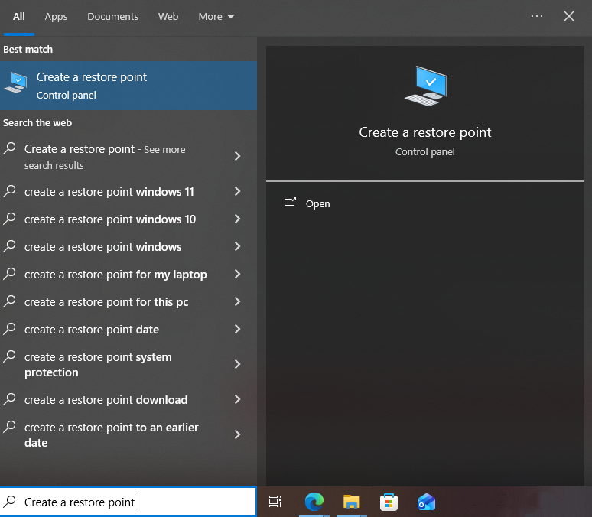Search web for 'create a restore point for my laptop'
Screen dimensions: 592x517
[x=115, y=275]
